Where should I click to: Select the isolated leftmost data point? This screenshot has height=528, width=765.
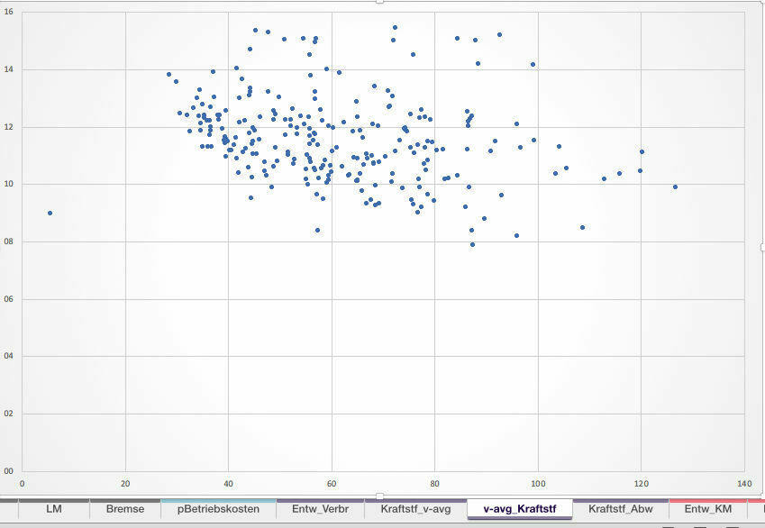50,213
